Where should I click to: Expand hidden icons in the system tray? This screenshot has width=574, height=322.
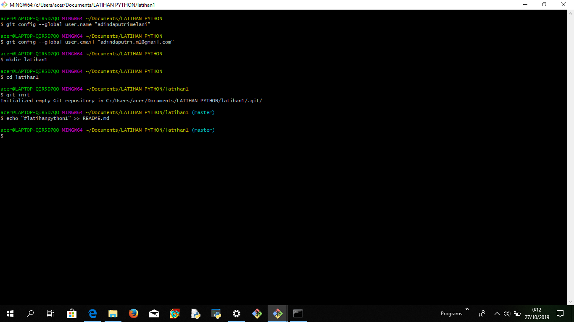497,313
